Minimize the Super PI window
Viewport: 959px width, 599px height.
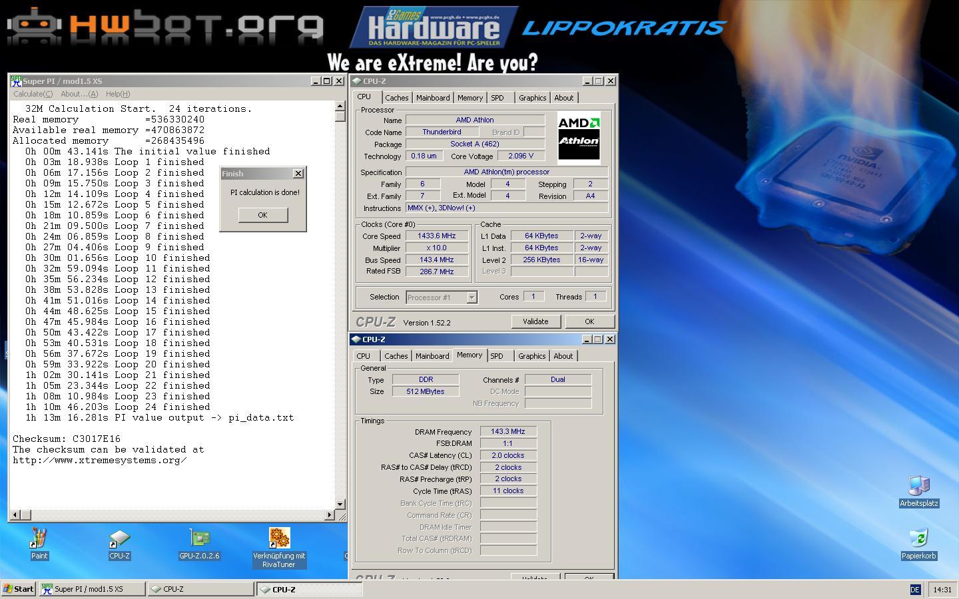point(316,81)
